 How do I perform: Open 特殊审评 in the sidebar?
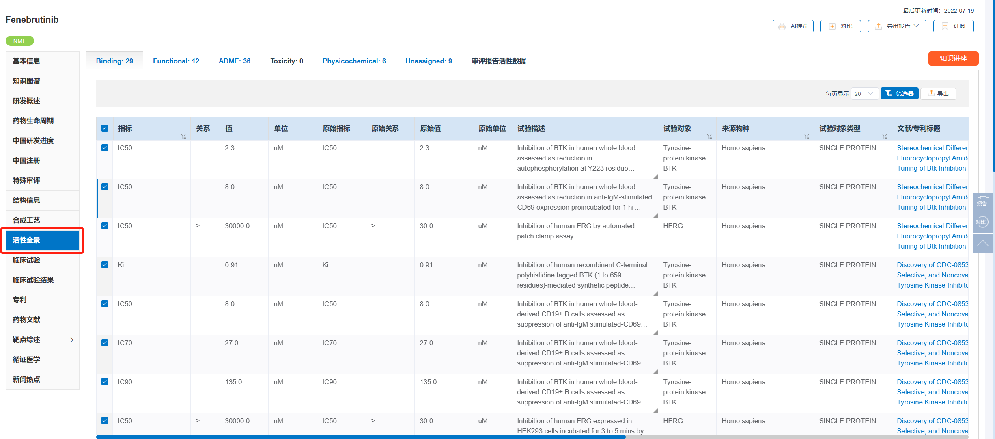click(x=43, y=180)
